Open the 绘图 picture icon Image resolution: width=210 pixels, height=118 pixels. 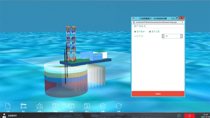(x=39, y=106)
